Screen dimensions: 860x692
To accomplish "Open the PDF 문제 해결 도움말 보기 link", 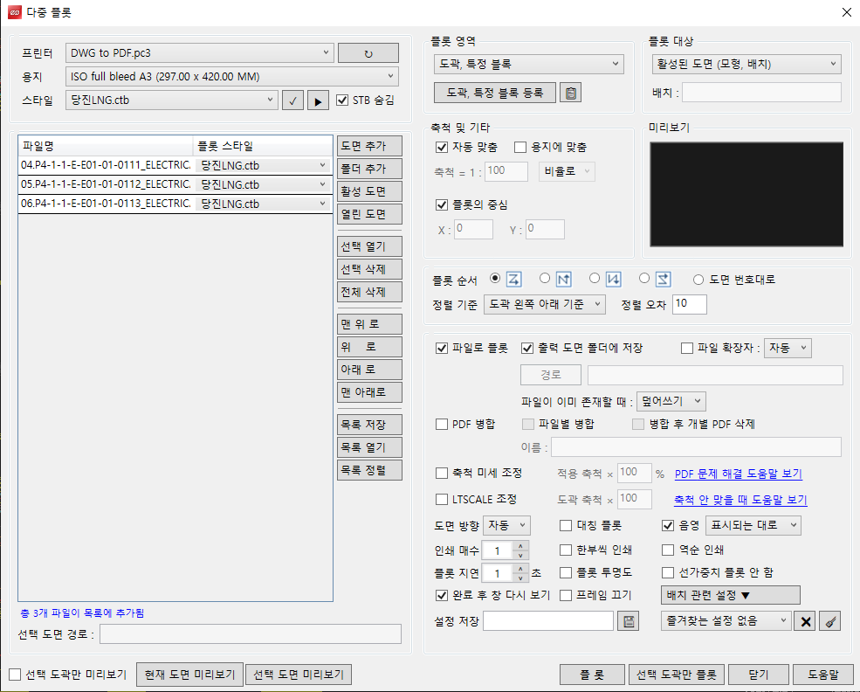I will pos(739,474).
